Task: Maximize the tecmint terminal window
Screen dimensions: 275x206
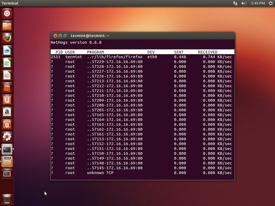Action: click(x=65, y=36)
